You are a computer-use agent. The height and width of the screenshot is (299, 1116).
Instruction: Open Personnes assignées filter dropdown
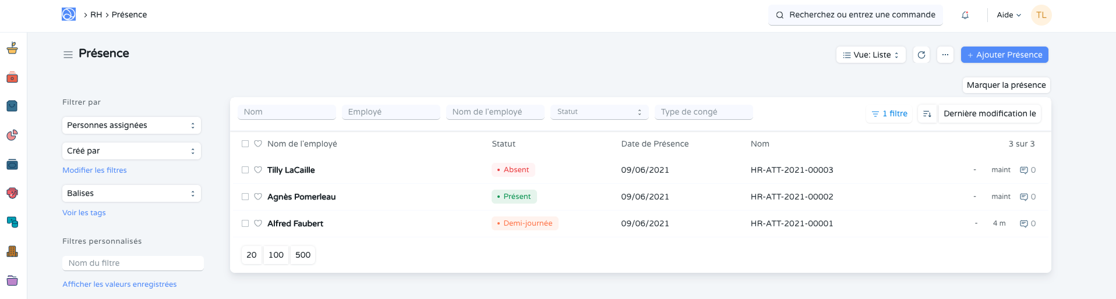(132, 125)
